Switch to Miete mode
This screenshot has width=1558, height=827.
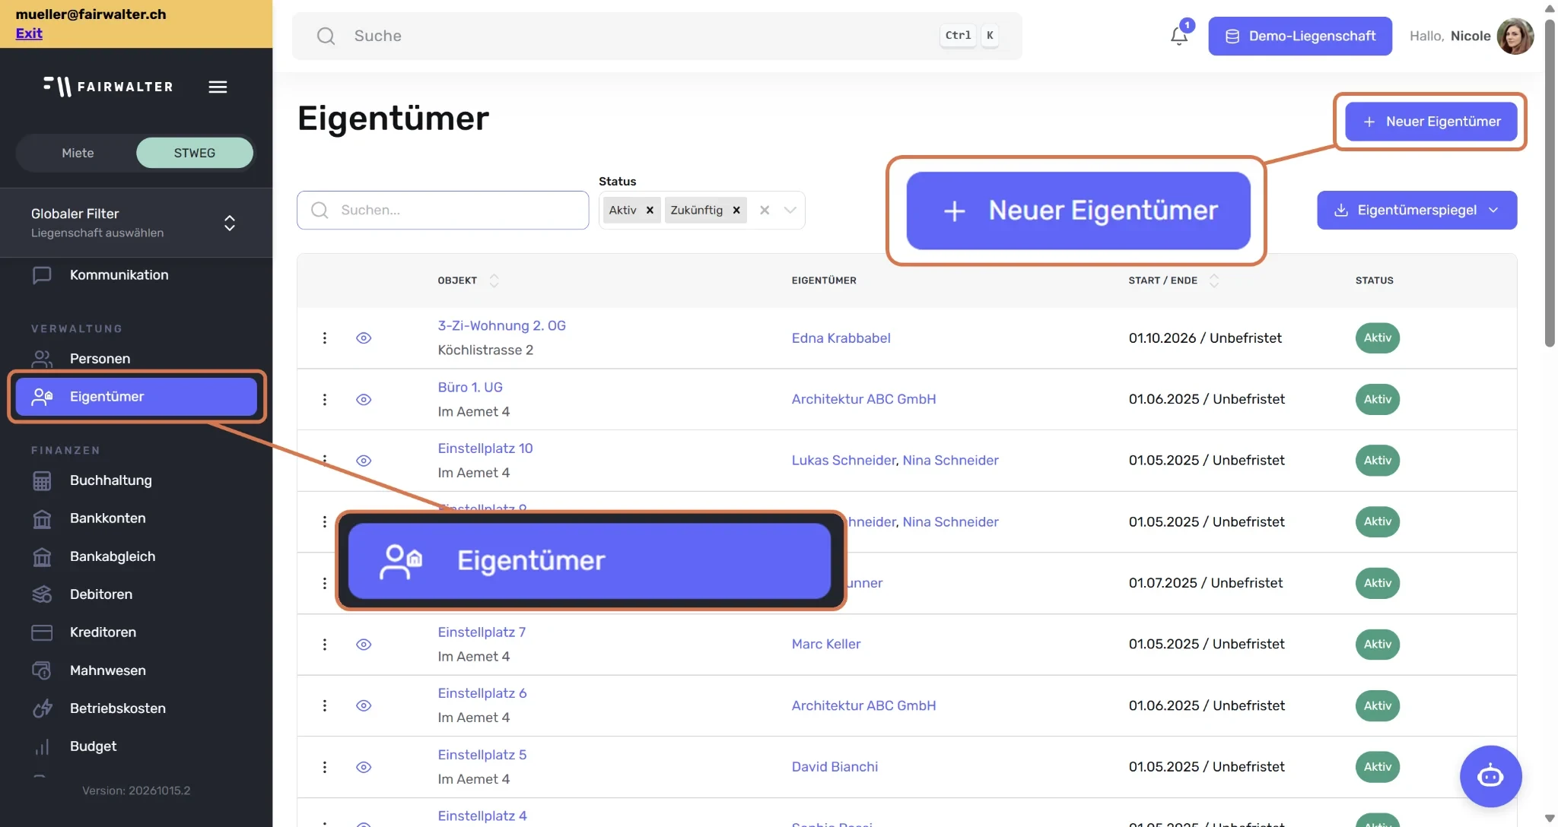78,153
